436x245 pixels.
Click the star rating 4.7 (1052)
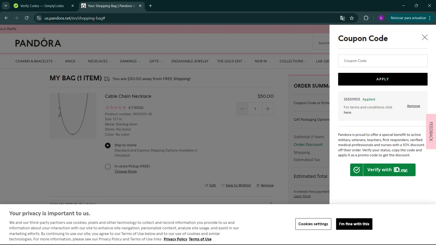tap(124, 108)
